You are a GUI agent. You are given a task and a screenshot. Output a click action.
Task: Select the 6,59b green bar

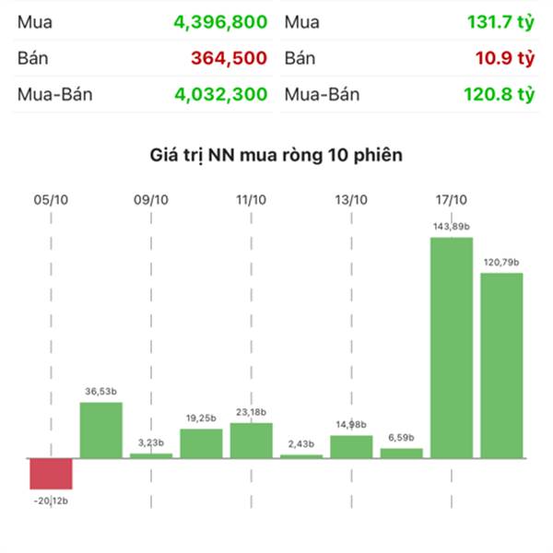[402, 453]
